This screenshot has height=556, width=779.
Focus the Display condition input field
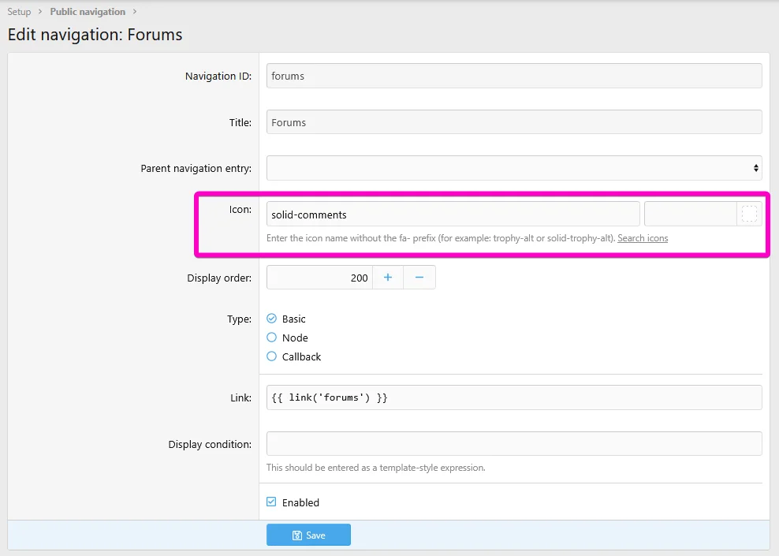coord(514,444)
